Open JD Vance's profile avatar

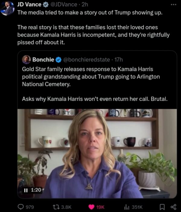[x=7, y=8]
